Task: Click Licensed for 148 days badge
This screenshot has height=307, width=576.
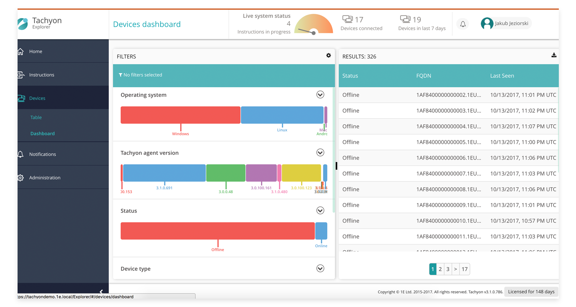Action: pos(531,292)
